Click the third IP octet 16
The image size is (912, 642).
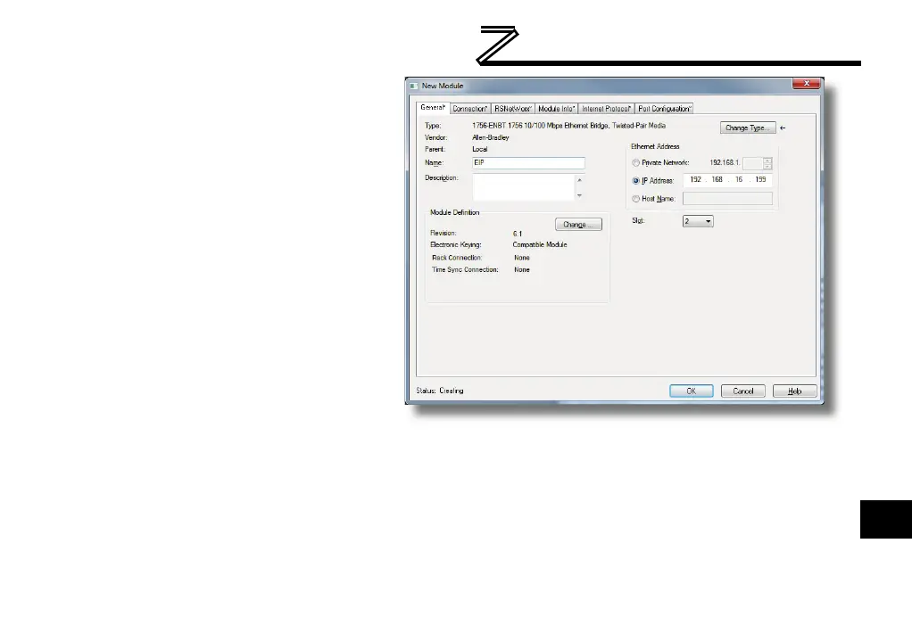[x=739, y=180]
